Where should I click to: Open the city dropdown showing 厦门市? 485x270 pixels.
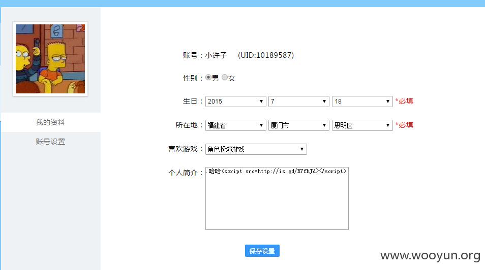299,125
